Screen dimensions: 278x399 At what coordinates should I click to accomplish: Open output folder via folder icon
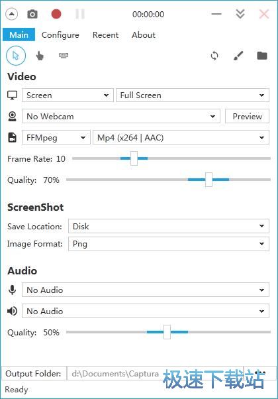(262, 56)
